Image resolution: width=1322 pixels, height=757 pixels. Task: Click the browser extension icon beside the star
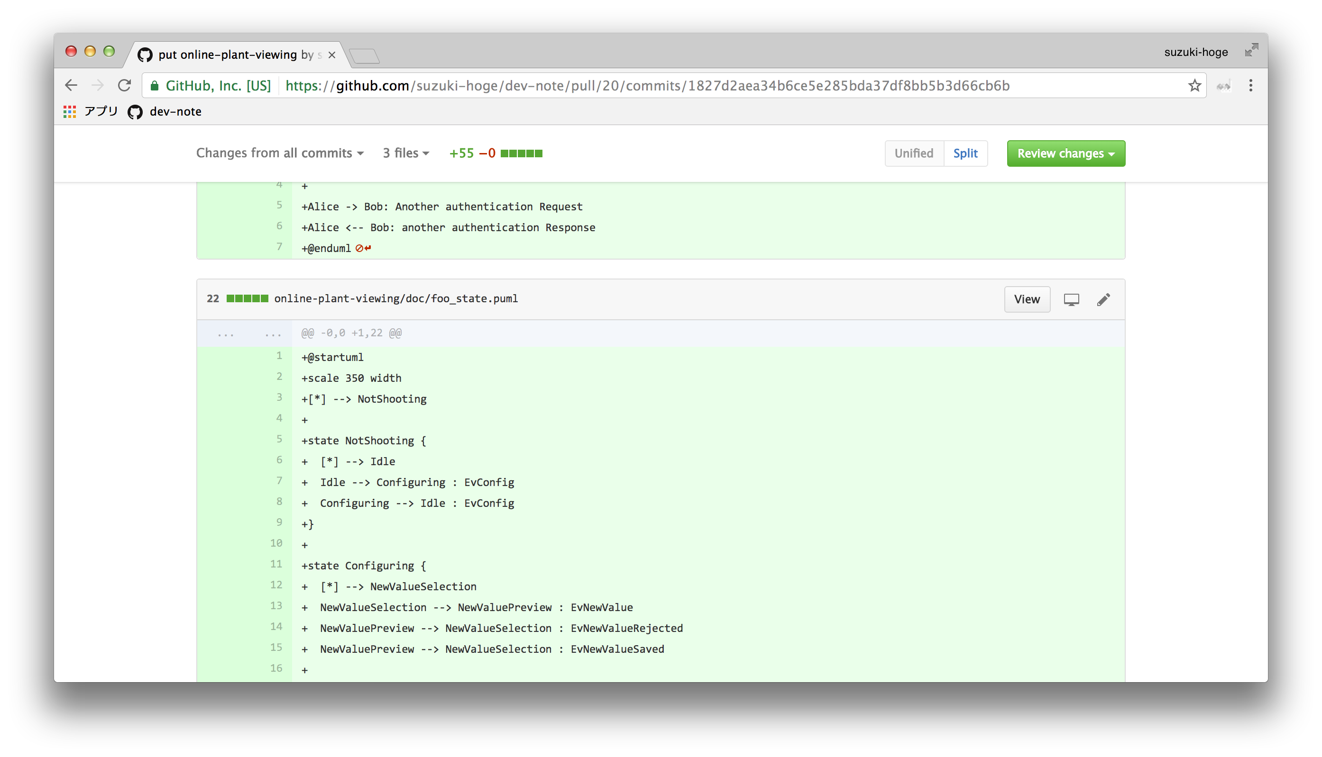tap(1224, 85)
